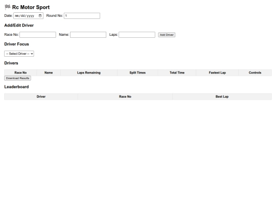276x207 pixels.
Task: Click the Drivers section heading
Action: tap(11, 63)
